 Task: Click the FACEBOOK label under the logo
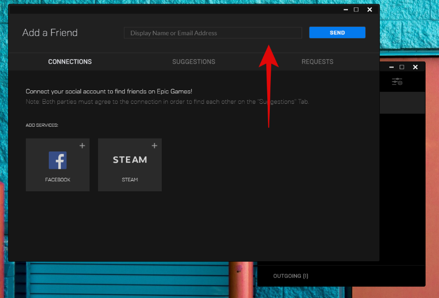[x=58, y=180]
